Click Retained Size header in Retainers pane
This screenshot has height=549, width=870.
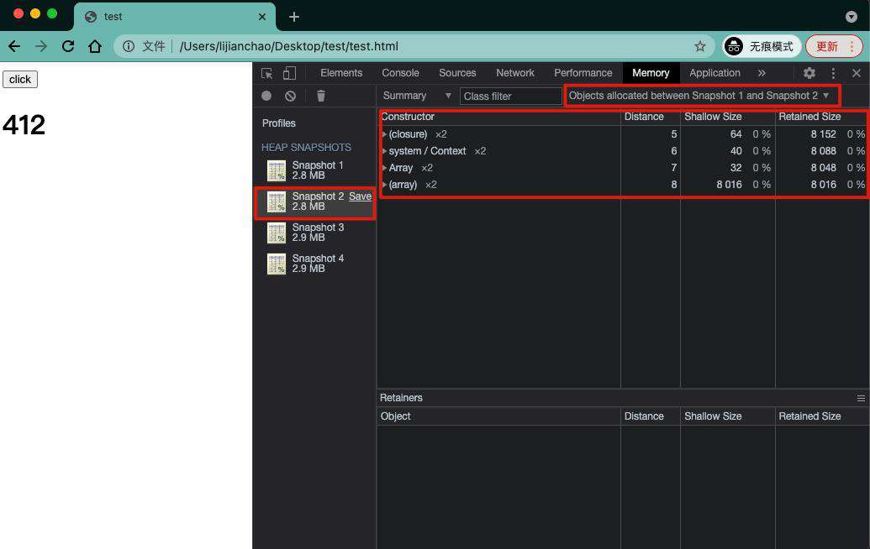(822, 416)
